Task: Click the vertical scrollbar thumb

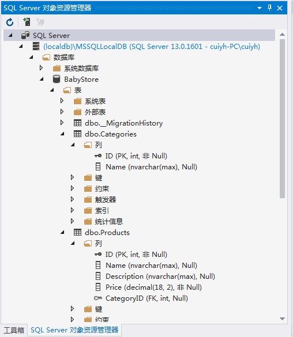Action: [x=282, y=119]
